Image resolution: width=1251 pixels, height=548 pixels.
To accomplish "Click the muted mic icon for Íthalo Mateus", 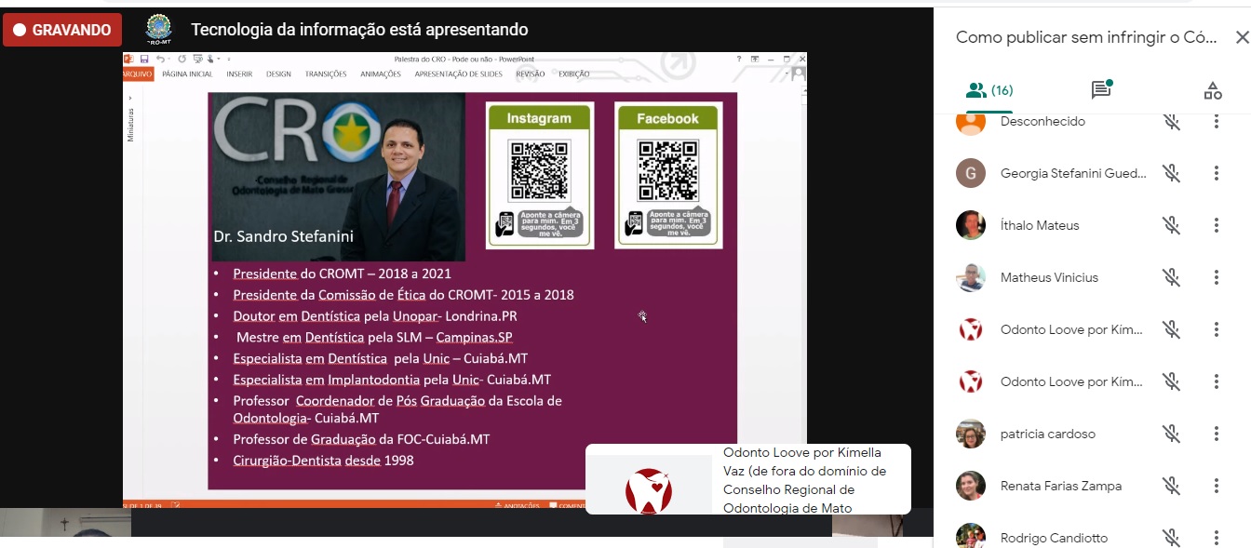I will click(1171, 225).
